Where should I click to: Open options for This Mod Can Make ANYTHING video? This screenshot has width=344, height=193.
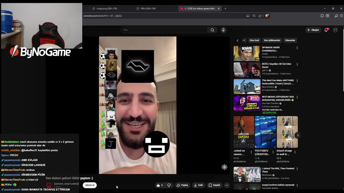tap(297, 81)
